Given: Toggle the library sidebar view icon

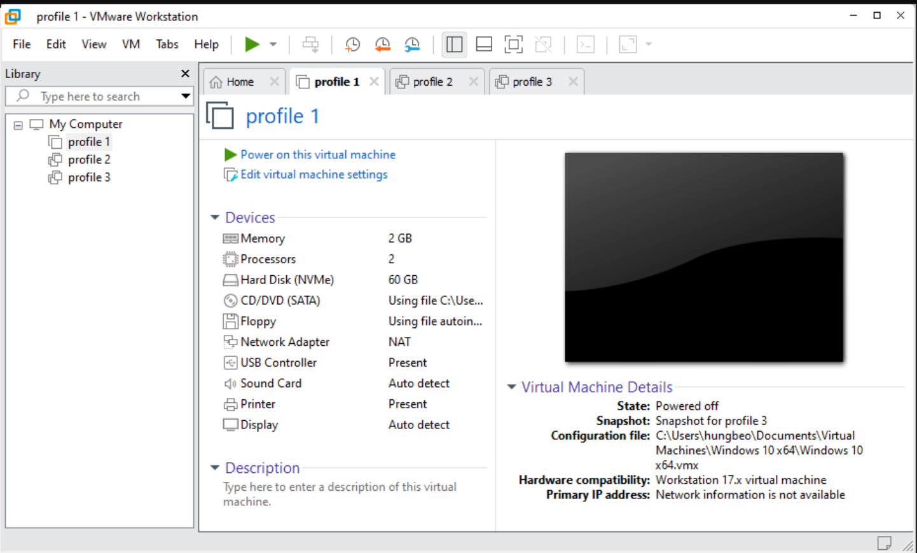Looking at the screenshot, I should click(x=454, y=44).
